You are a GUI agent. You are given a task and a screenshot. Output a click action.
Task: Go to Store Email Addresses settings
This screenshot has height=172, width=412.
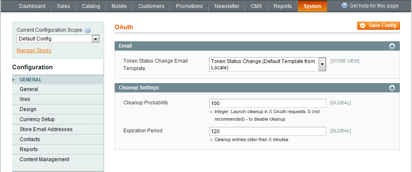pyautogui.click(x=46, y=129)
